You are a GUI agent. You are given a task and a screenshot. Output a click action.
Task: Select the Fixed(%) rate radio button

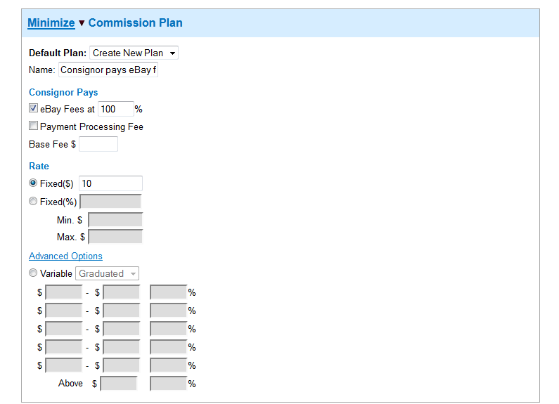point(33,201)
